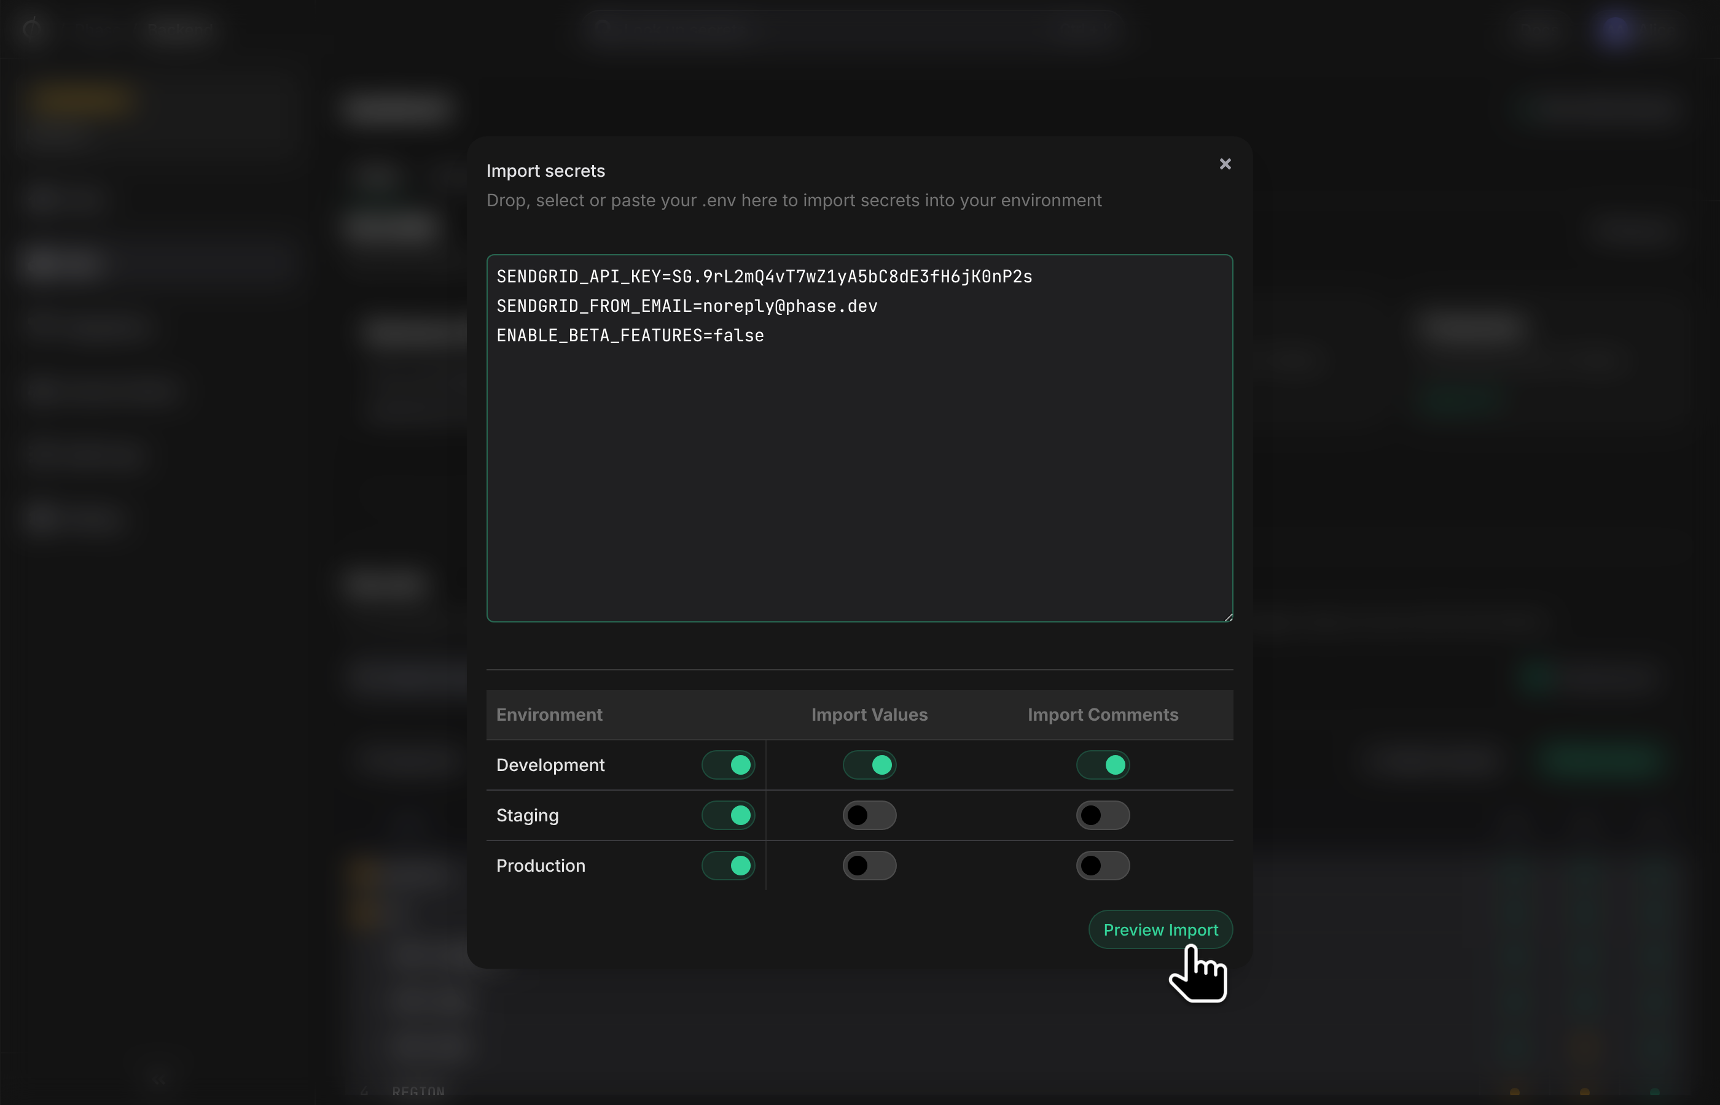Viewport: 1720px width, 1105px height.
Task: Enable Import Comments for Staging
Action: (1103, 815)
